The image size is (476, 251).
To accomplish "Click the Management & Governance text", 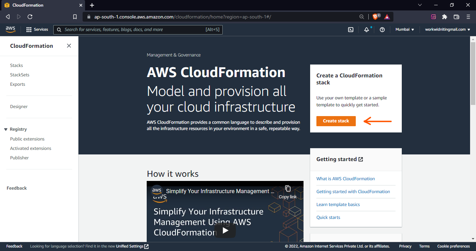I will click(174, 55).
